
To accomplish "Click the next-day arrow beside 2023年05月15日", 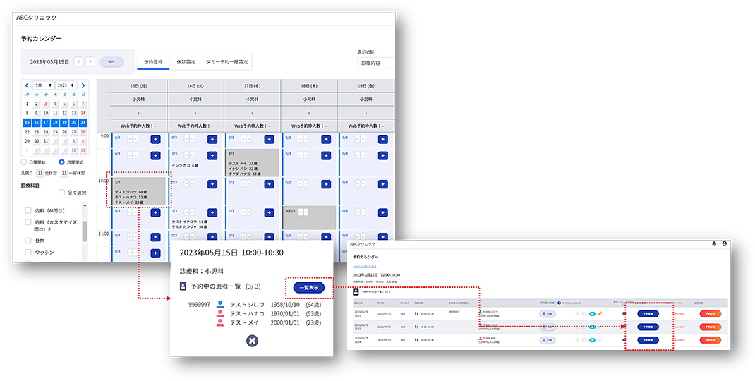I will 90,62.
